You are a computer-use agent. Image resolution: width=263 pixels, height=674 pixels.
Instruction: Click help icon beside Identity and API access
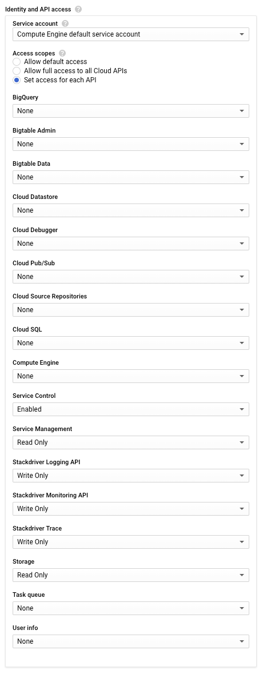[x=78, y=9]
